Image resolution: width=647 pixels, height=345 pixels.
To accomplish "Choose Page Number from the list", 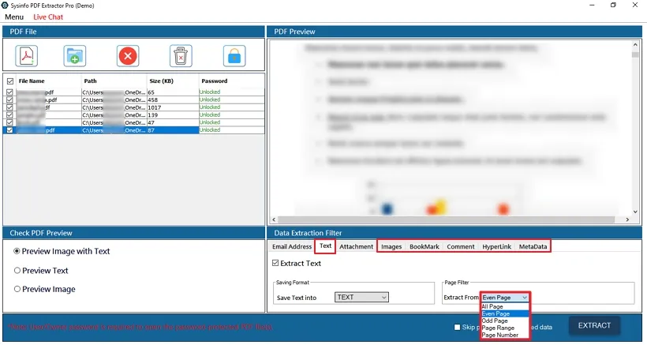I will click(x=505, y=335).
